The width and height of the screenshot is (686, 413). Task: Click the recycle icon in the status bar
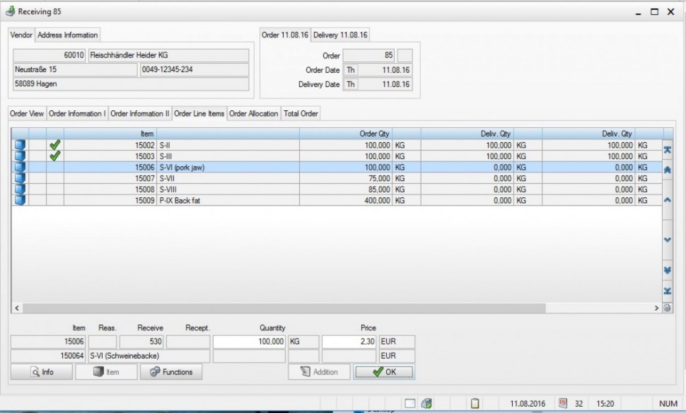pos(427,403)
